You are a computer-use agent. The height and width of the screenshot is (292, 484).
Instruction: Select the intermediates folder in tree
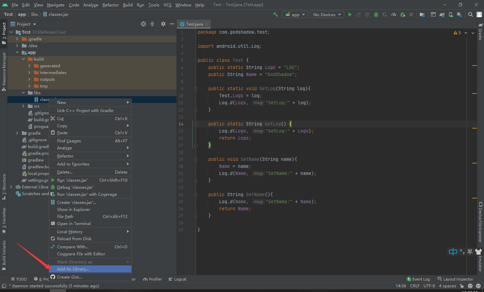point(53,73)
